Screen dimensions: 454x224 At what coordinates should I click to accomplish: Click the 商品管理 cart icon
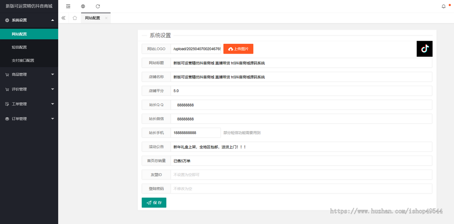tap(7, 75)
